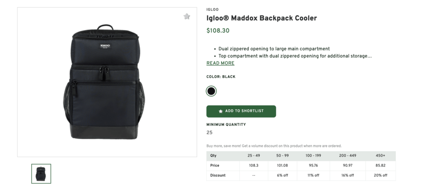Select the backpack thumbnail below main image
Viewport: 425px width, 186px height.
tap(41, 174)
